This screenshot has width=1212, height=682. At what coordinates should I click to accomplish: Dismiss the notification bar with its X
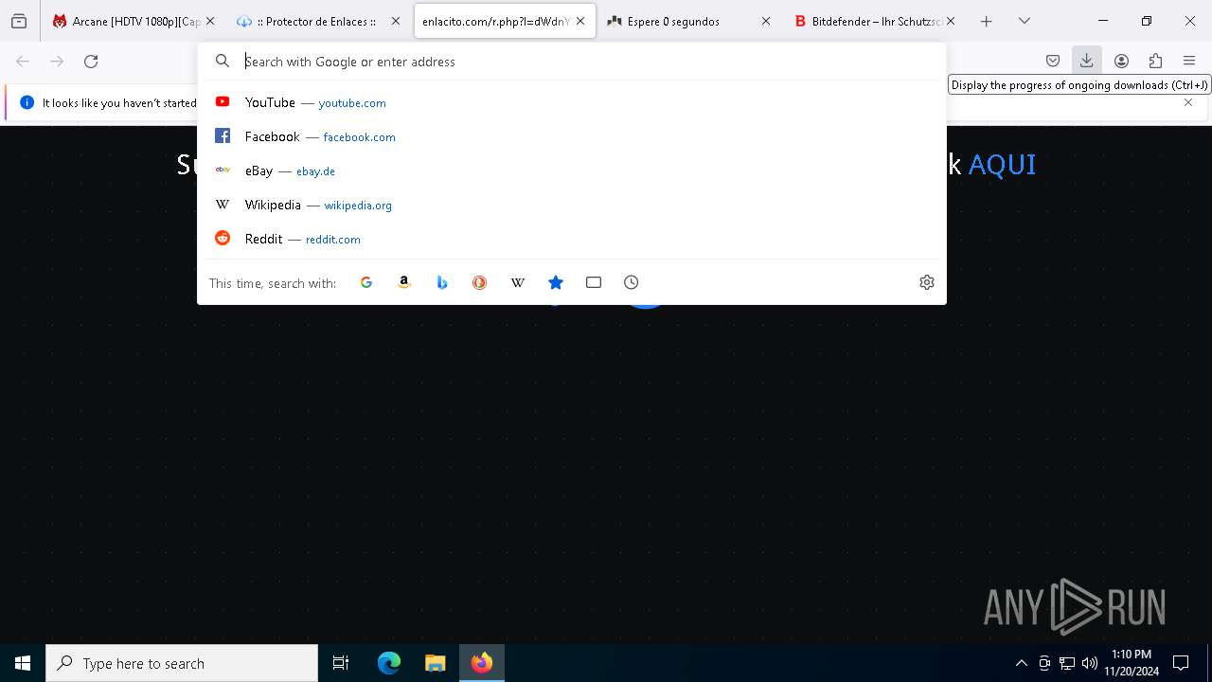(x=1188, y=102)
